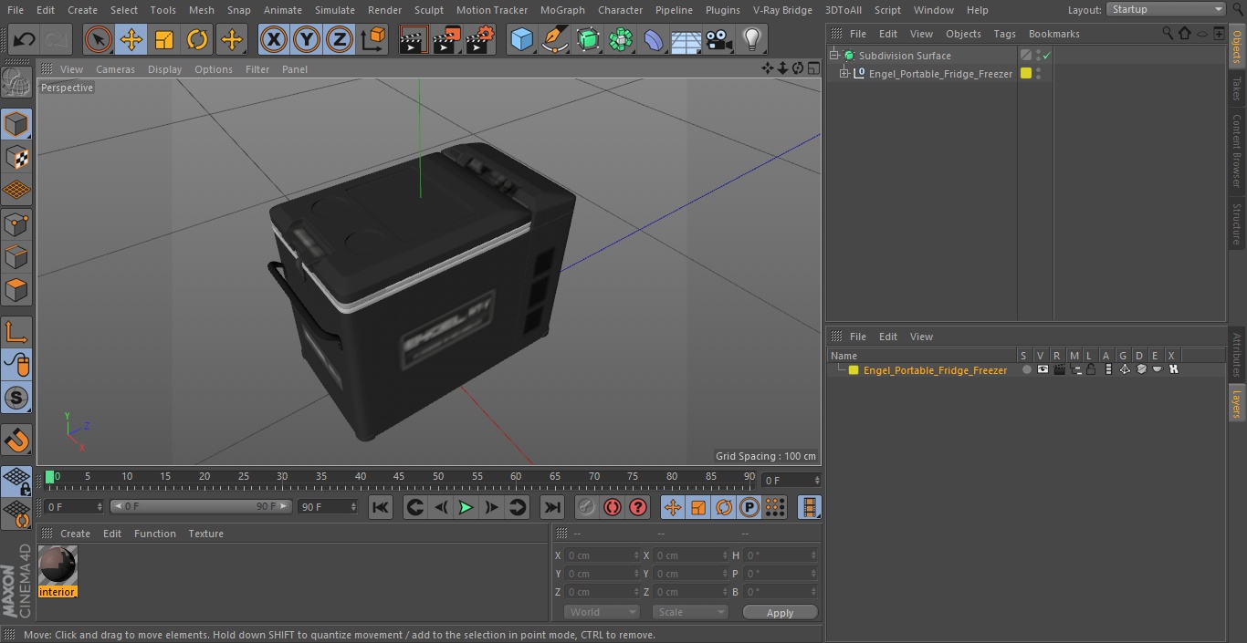Open the World coordinate dropdown
The height and width of the screenshot is (643, 1247).
[601, 612]
